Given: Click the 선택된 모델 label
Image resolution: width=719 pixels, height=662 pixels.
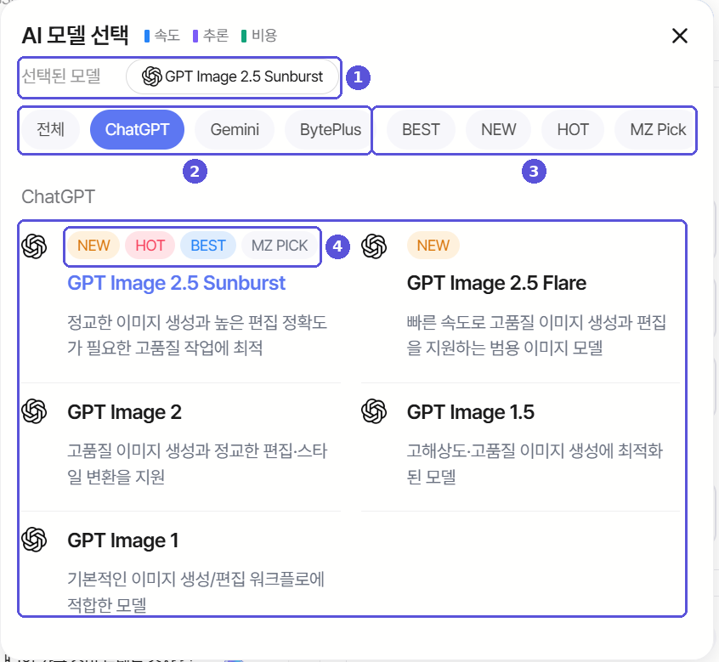Looking at the screenshot, I should (61, 76).
